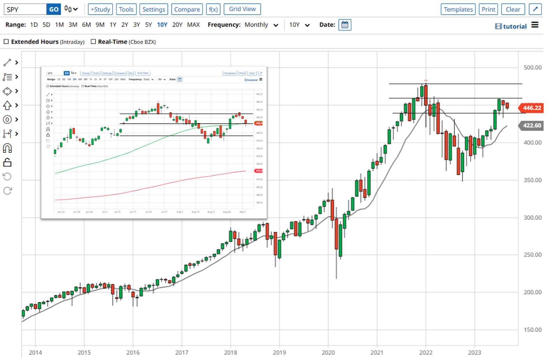Click the Redo icon in the sidebar
This screenshot has width=559, height=358.
click(7, 190)
